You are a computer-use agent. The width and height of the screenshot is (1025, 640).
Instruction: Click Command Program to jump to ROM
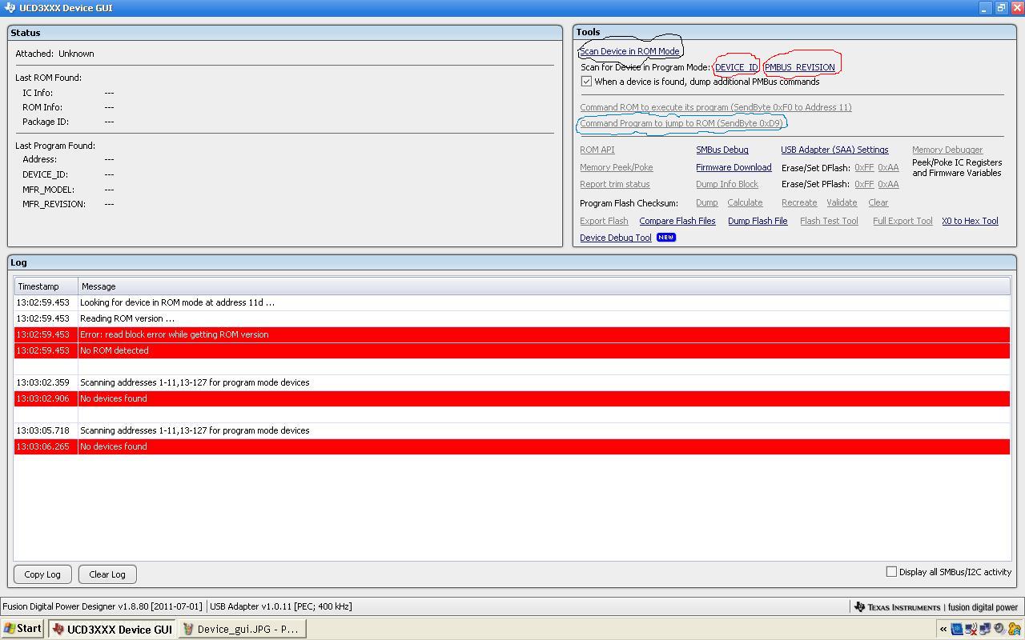tap(681, 123)
